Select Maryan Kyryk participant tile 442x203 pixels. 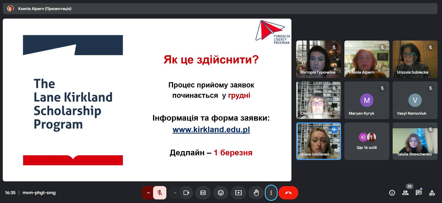pos(367,100)
